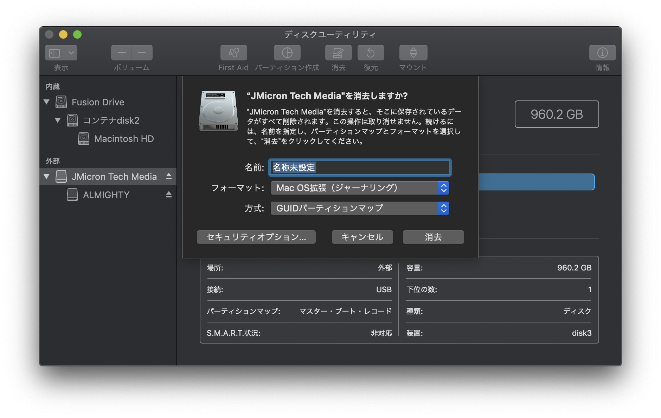661x418 pixels.
Task: Click the 容量 960.2 GB table value
Action: click(x=575, y=268)
